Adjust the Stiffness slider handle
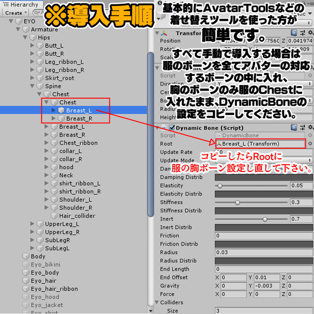Viewport: 314px width, 314px height. [238, 203]
